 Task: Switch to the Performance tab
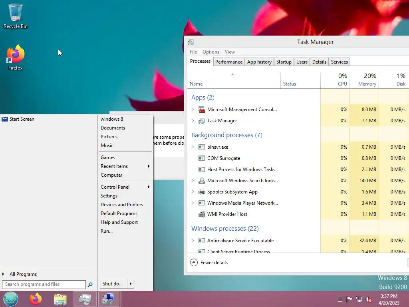(x=229, y=62)
